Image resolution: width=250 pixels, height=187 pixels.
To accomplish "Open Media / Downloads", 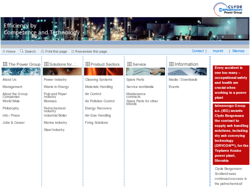I will [x=183, y=80].
